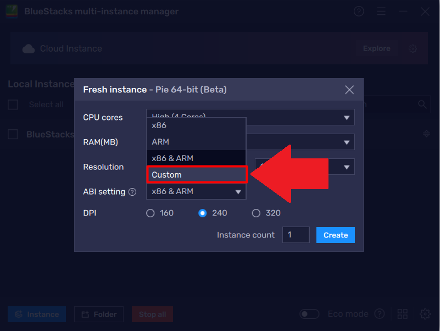Screen dimensions: 440x331
Task: Choose ARM option in ABI list
Action: 196,142
